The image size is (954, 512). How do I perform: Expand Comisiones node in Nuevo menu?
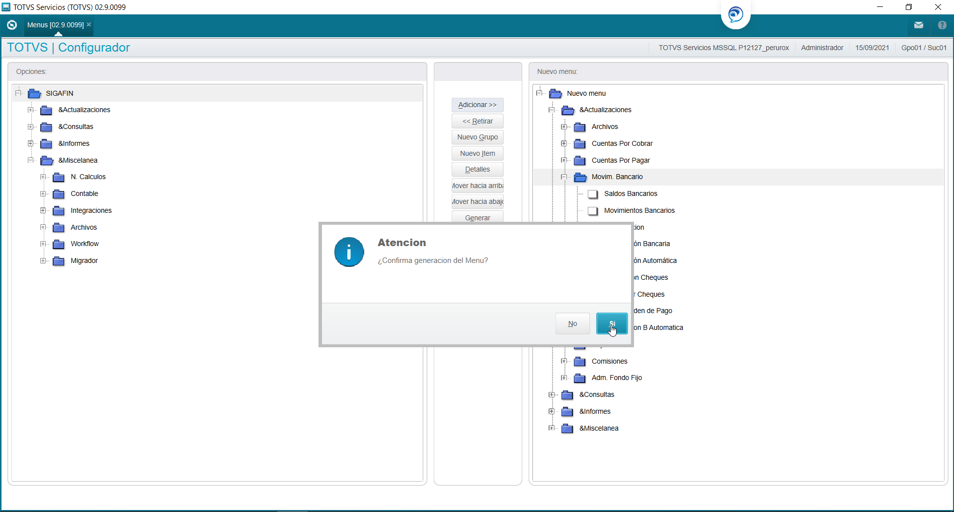tap(564, 361)
